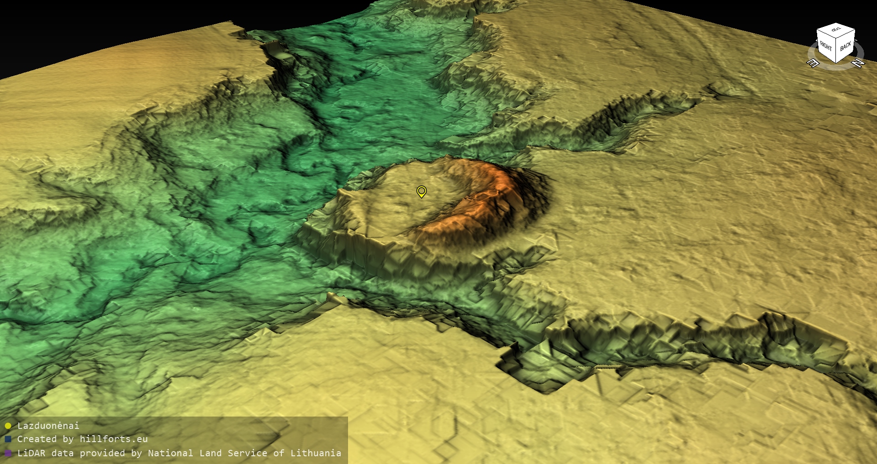Click the purple square legend marker
The height and width of the screenshot is (464, 877).
[8, 453]
